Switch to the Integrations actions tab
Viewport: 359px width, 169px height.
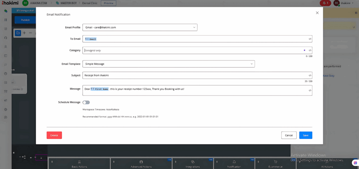pos(193,164)
